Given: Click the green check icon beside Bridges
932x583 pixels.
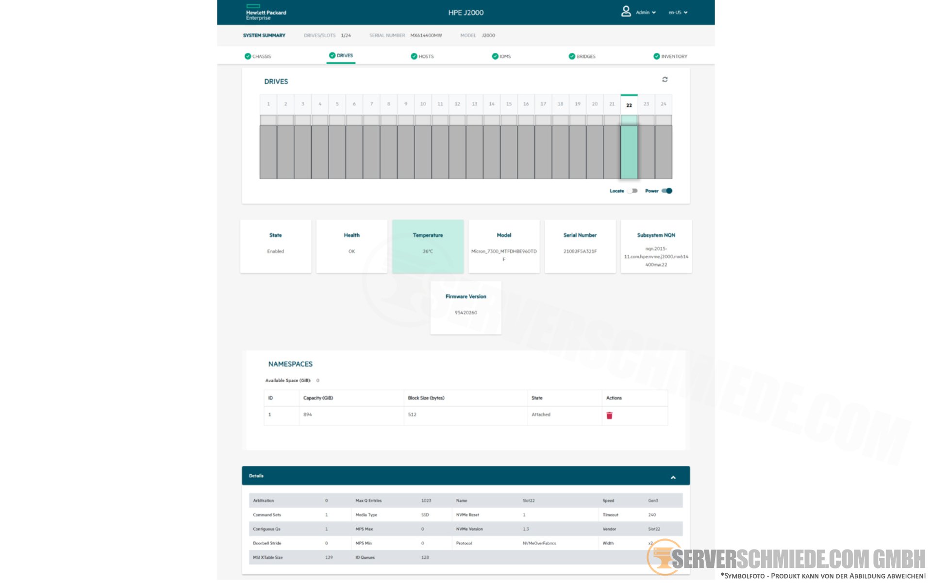Looking at the screenshot, I should click(571, 56).
